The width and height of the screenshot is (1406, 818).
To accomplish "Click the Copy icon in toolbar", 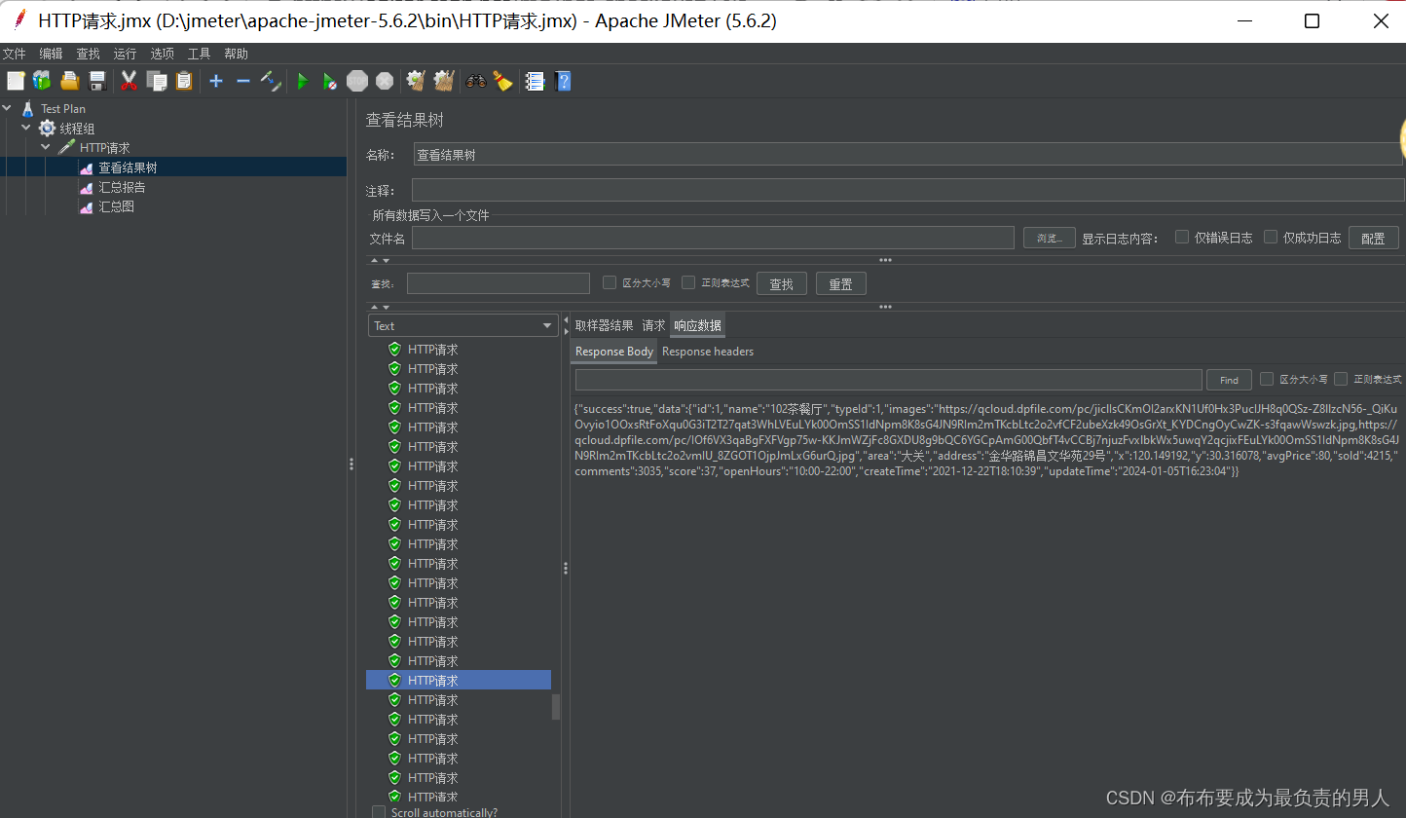I will [156, 81].
